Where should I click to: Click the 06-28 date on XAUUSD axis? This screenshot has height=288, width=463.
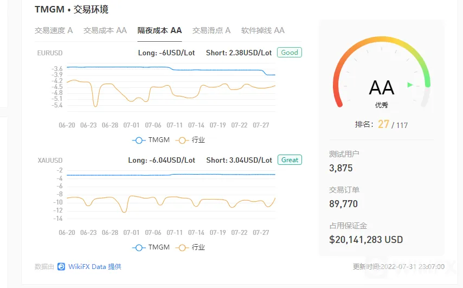[110, 233]
